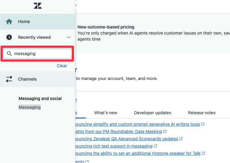Open the highlighted Messaging result
Image resolution: width=230 pixels, height=163 pixels.
(30, 107)
